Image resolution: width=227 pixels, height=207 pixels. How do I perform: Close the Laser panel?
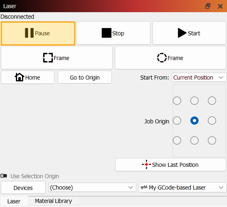220,6
